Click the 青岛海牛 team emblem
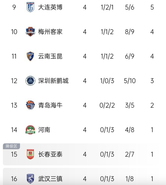The image size is (166, 185). (x=30, y=105)
